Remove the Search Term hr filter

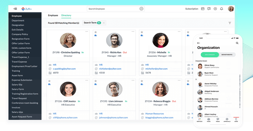coord(104,23)
